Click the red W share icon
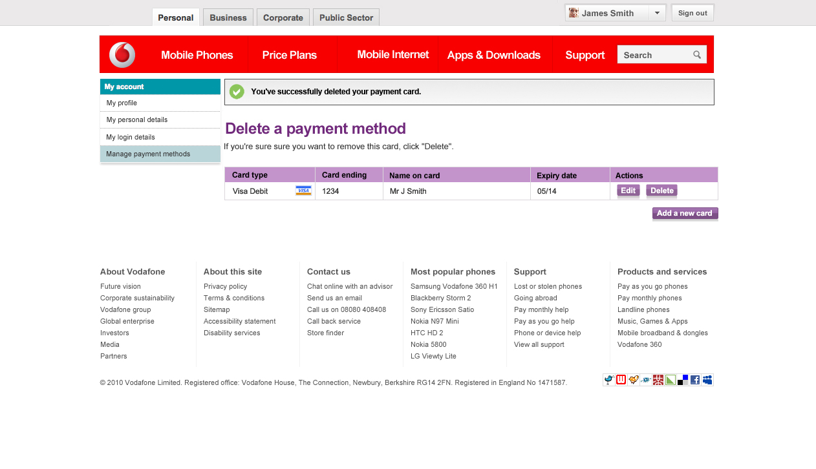Screen dimensions: 816x469 click(x=621, y=380)
